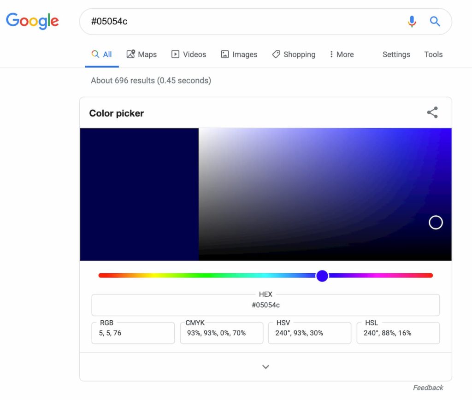Collapse extra values with the down arrow

pos(265,366)
